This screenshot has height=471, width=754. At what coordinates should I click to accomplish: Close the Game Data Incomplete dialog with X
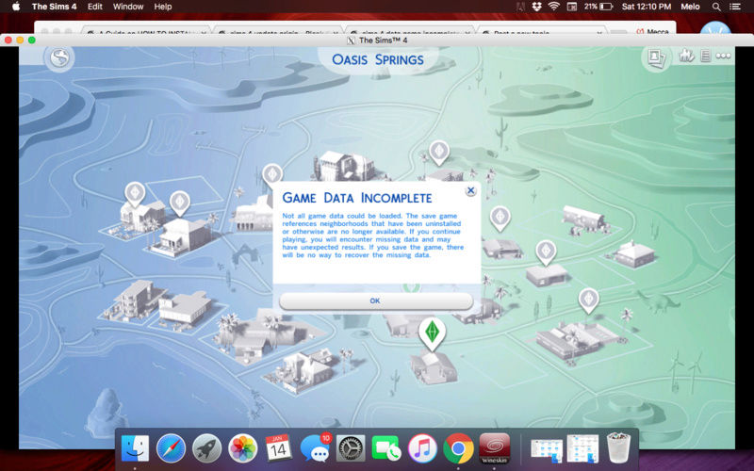[x=470, y=191]
